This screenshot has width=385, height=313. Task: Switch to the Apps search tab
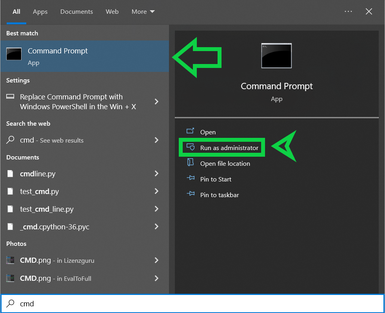(40, 11)
